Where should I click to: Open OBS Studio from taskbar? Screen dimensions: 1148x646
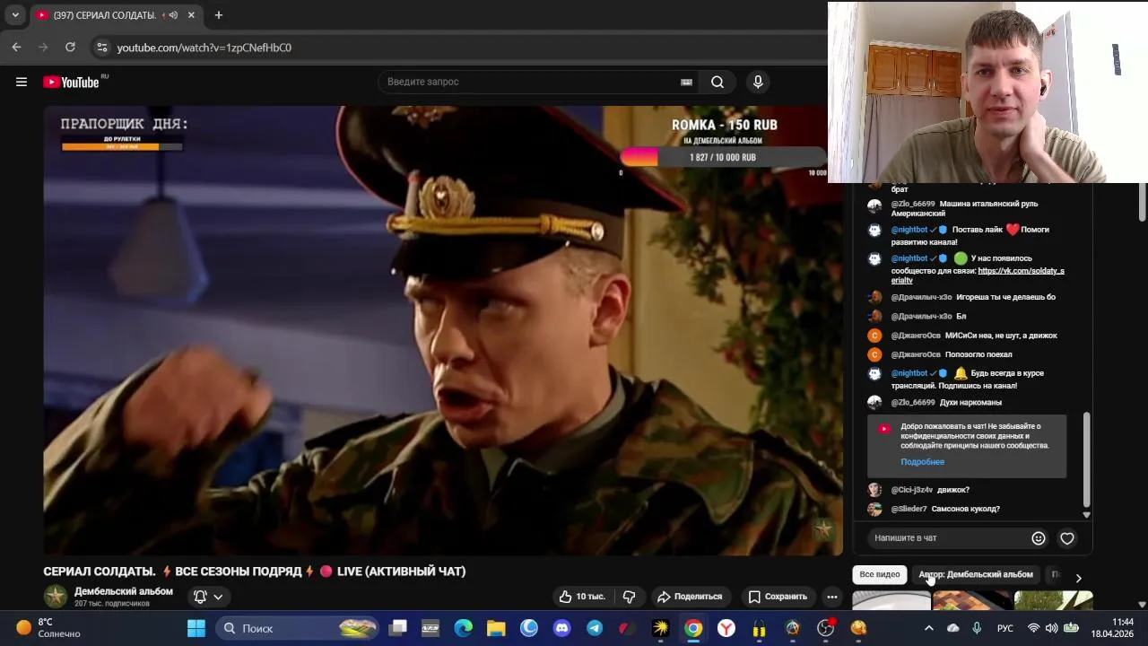point(825,628)
